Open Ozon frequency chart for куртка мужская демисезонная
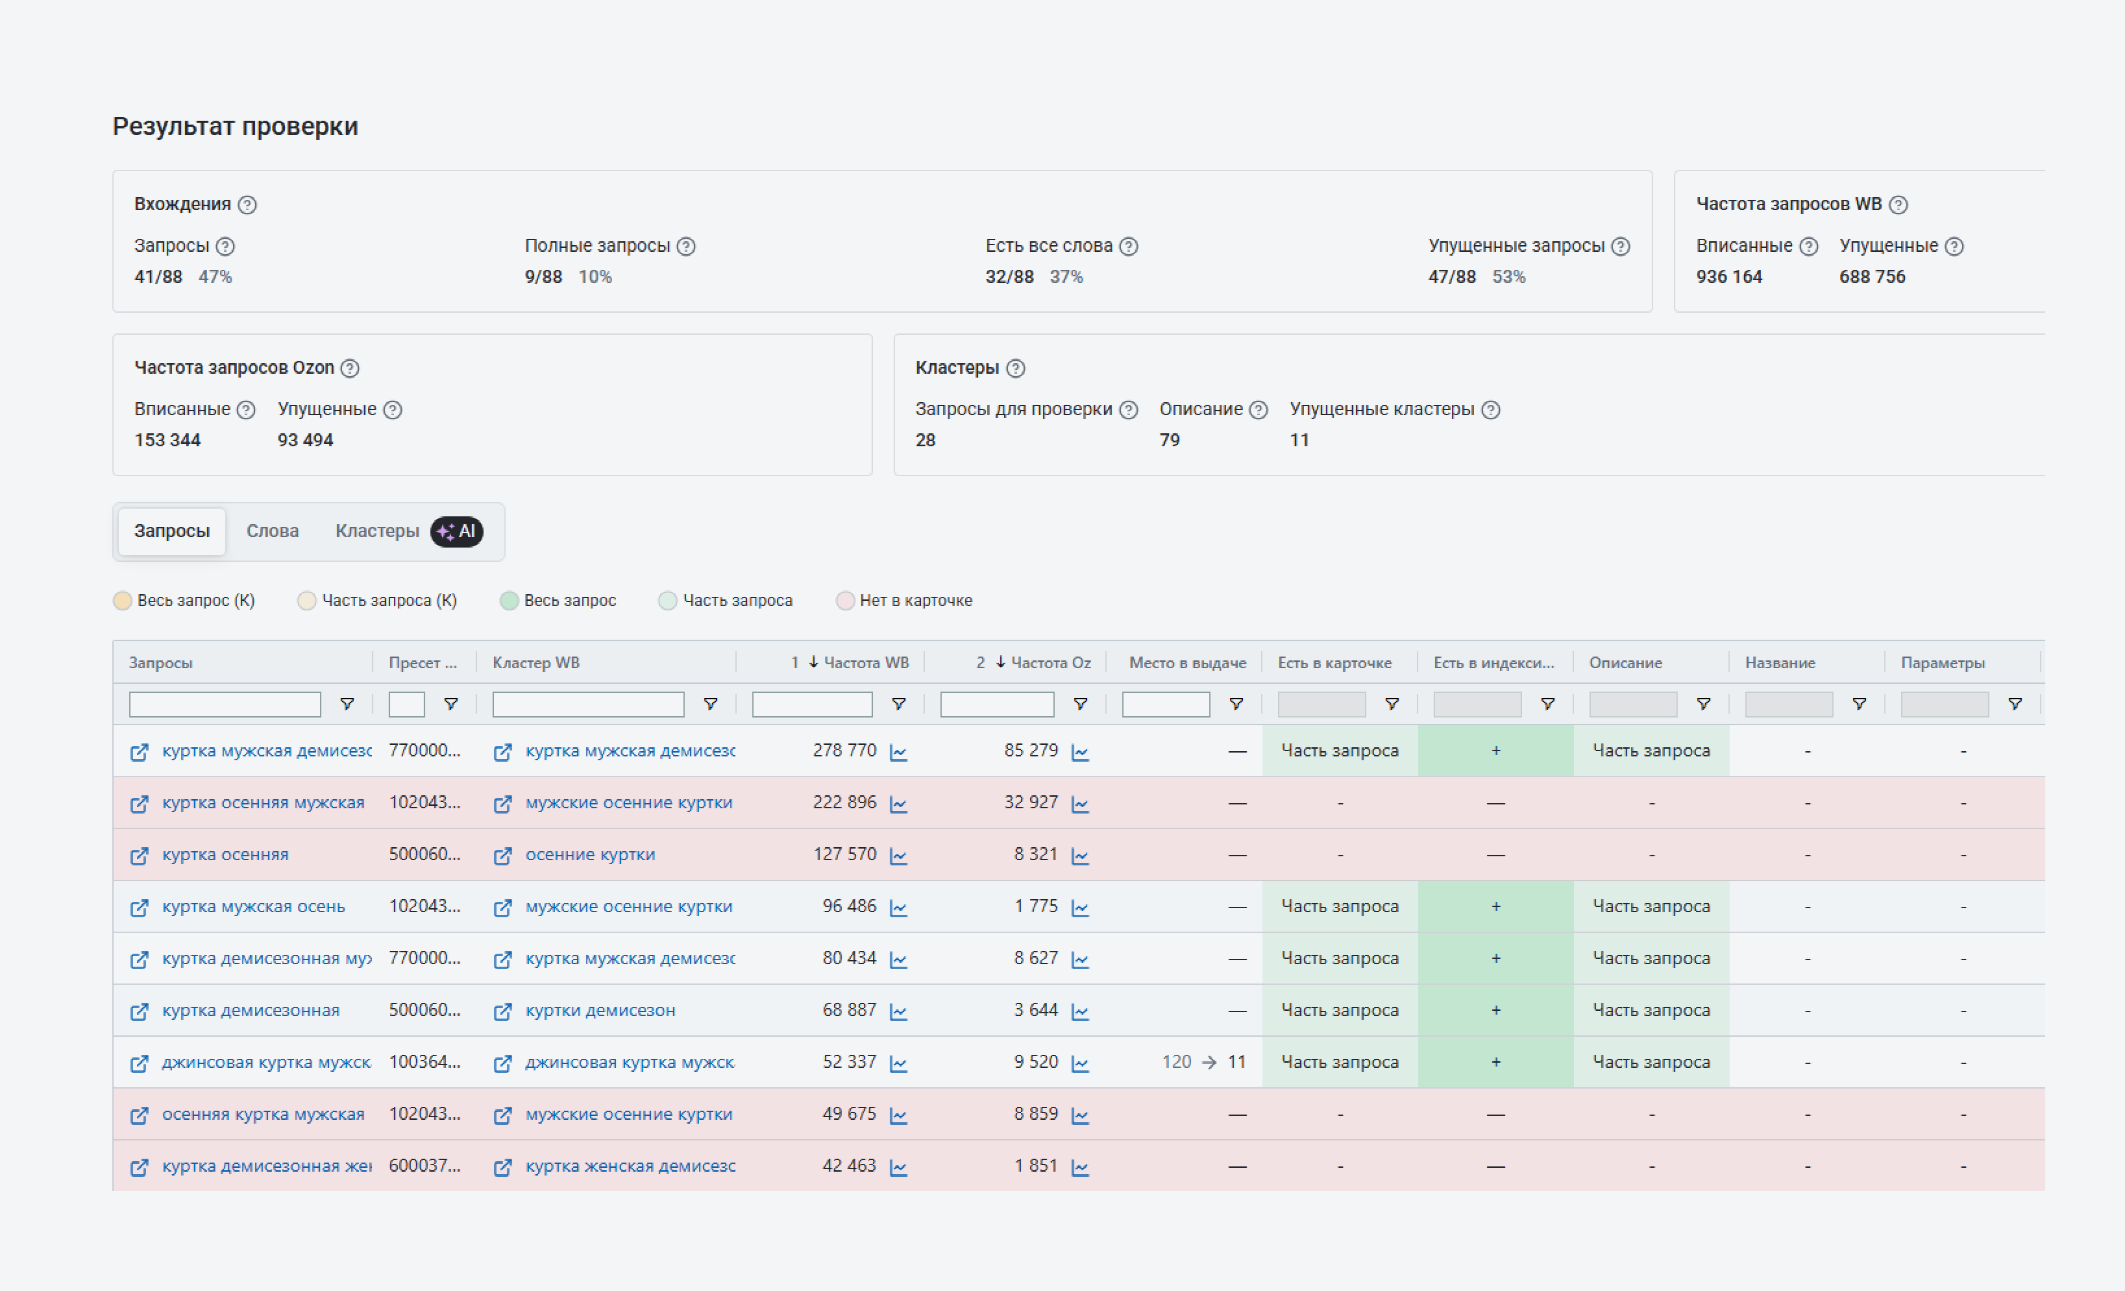Screen dimensions: 2125x1291 [x=1080, y=753]
